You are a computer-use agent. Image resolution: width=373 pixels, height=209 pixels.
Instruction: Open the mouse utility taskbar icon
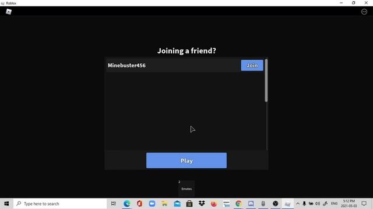point(263,204)
